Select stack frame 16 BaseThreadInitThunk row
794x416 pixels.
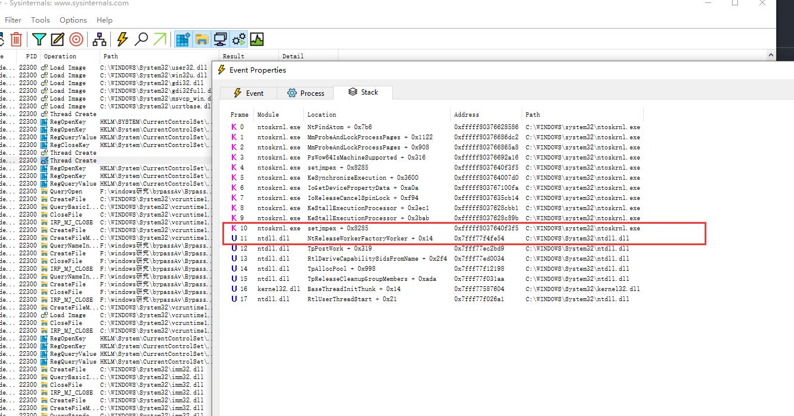click(x=353, y=289)
